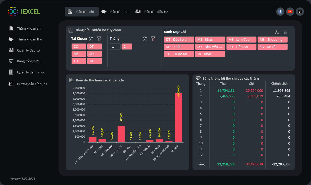
Task: Click the total difference -12,203,353
Action: pyautogui.click(x=281, y=164)
